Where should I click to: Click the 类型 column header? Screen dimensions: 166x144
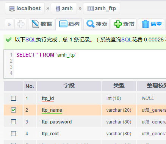pyautogui.click(x=119, y=86)
